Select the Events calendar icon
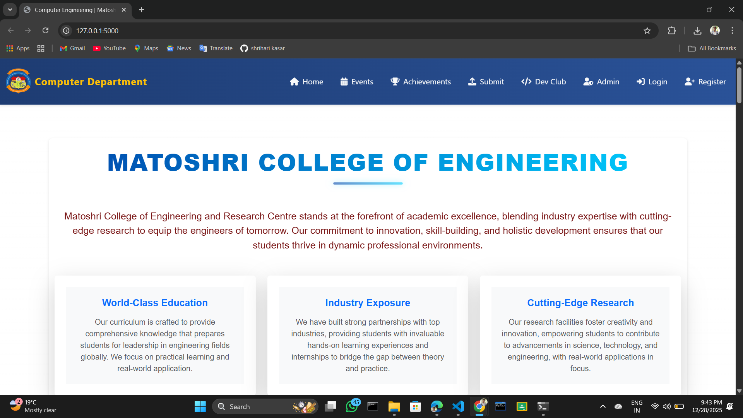 pos(344,82)
